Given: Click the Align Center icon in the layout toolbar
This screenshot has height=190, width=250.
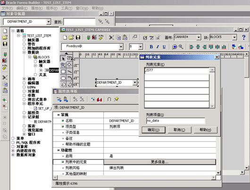Looking at the screenshot, I should coord(198,47).
